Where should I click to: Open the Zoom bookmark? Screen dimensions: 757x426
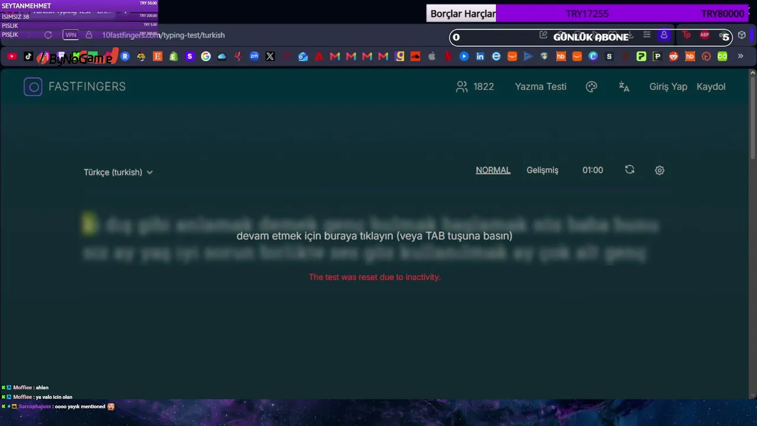254,57
